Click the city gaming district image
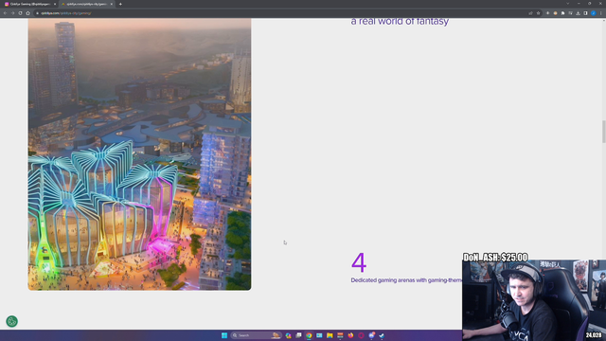This screenshot has width=606, height=341. pos(139,154)
